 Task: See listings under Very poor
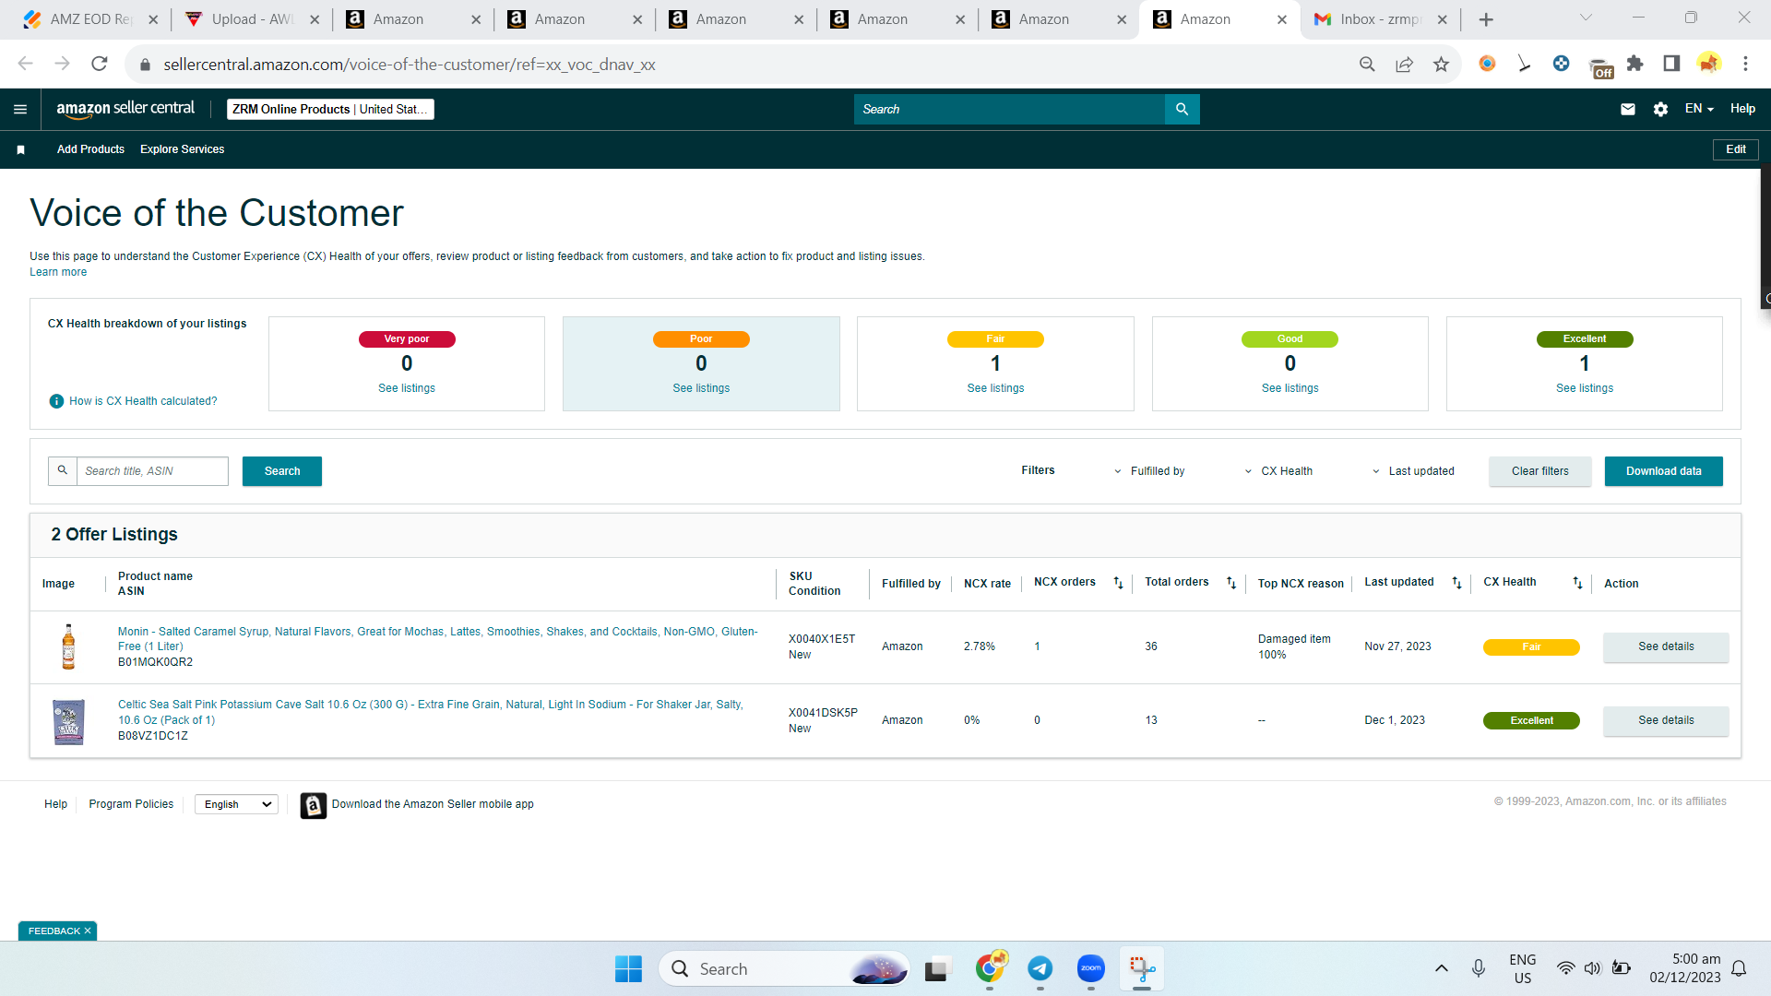click(x=407, y=388)
